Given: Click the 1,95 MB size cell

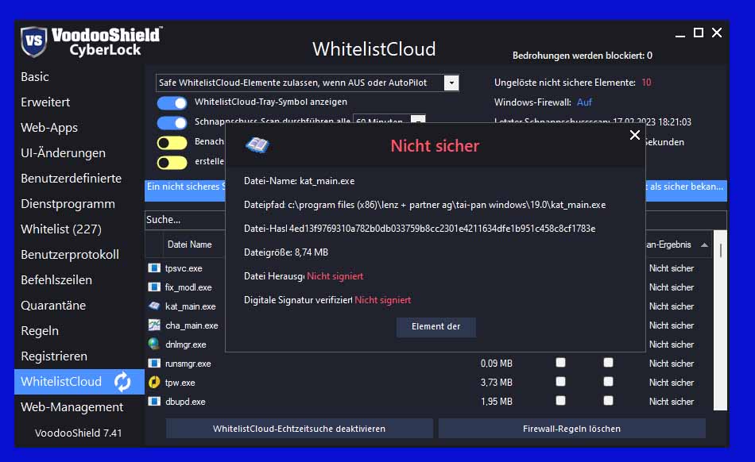Looking at the screenshot, I should click(496, 402).
